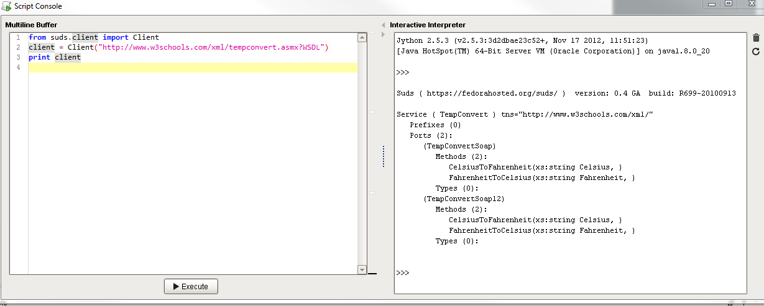Click the trash icon to clear the interpreter
This screenshot has height=306, width=764.
[x=756, y=38]
